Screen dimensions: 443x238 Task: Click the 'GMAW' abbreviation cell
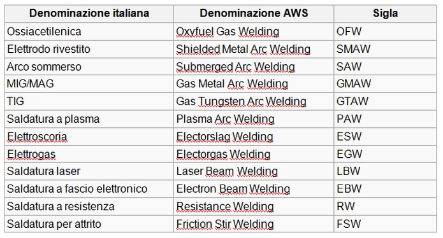(385, 84)
